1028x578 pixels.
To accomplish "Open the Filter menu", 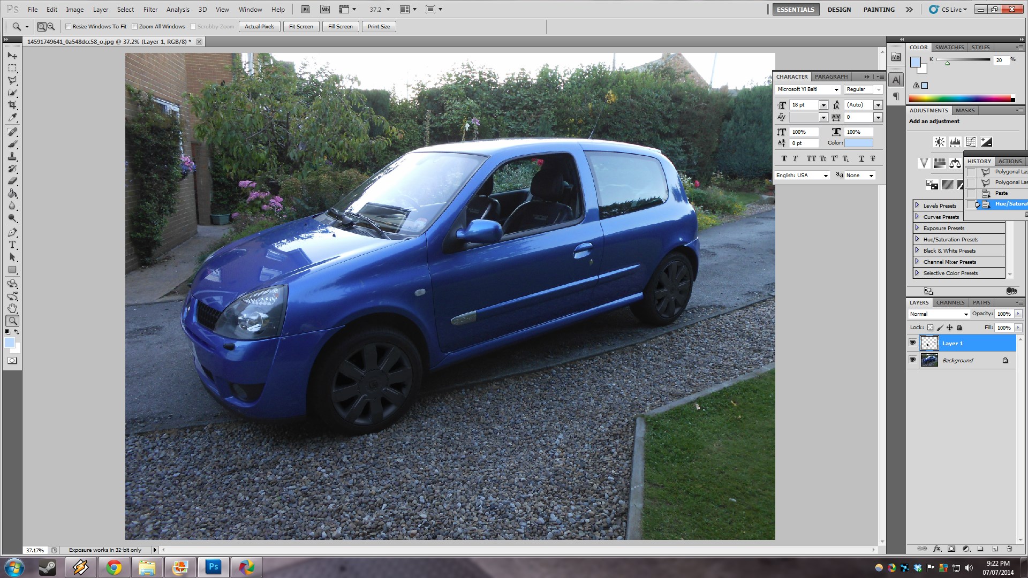I will pyautogui.click(x=150, y=10).
